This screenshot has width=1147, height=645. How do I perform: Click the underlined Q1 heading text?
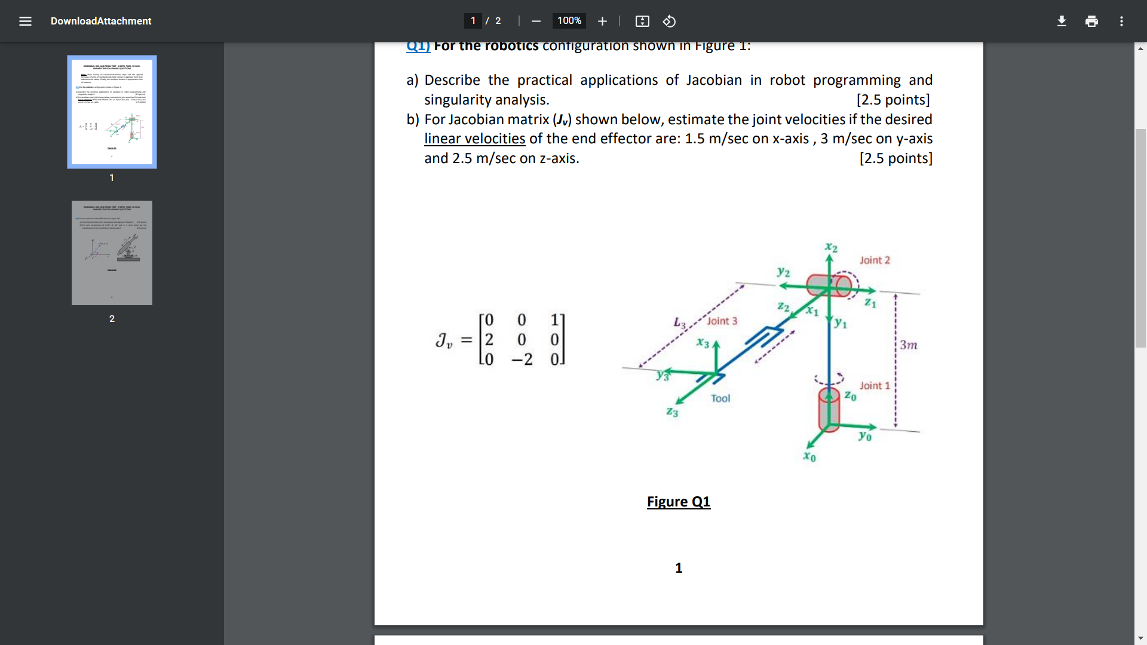[418, 45]
